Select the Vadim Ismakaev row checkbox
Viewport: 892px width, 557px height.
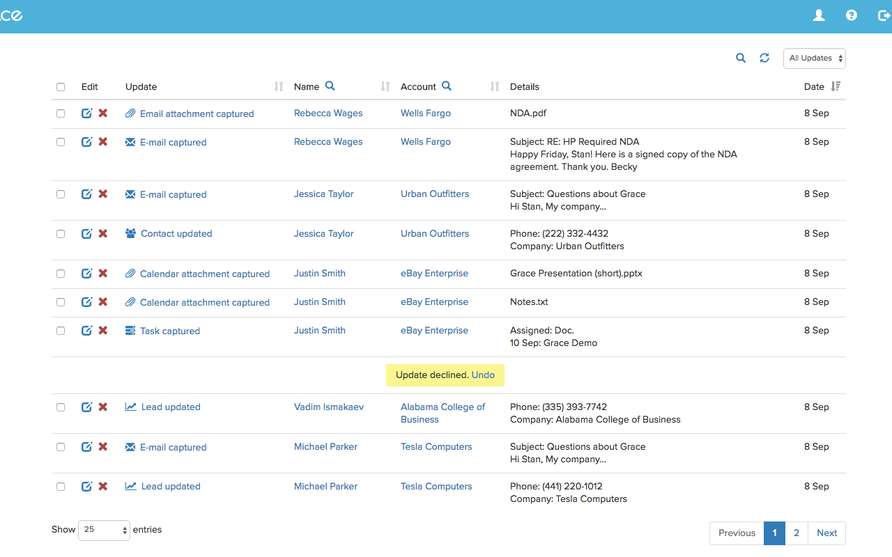coord(61,407)
